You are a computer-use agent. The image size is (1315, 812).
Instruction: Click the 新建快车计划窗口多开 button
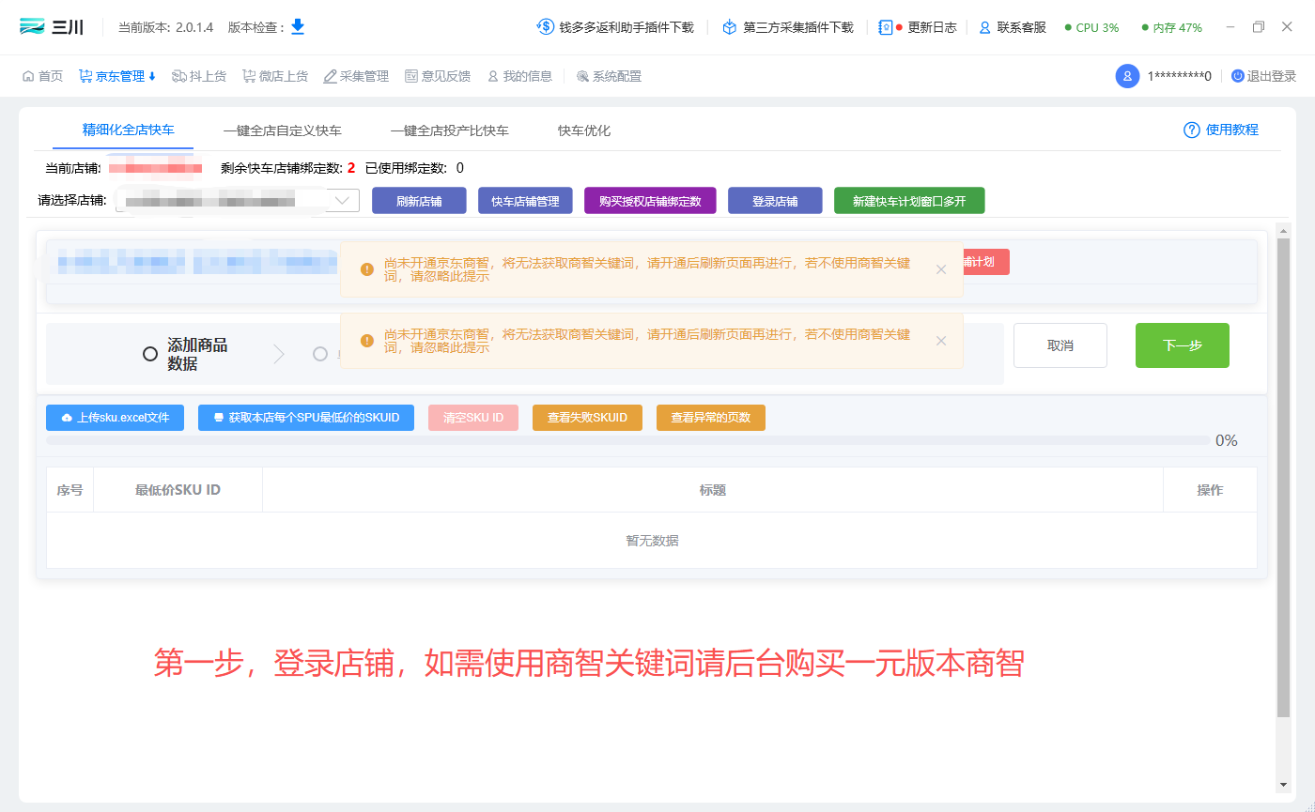point(909,201)
